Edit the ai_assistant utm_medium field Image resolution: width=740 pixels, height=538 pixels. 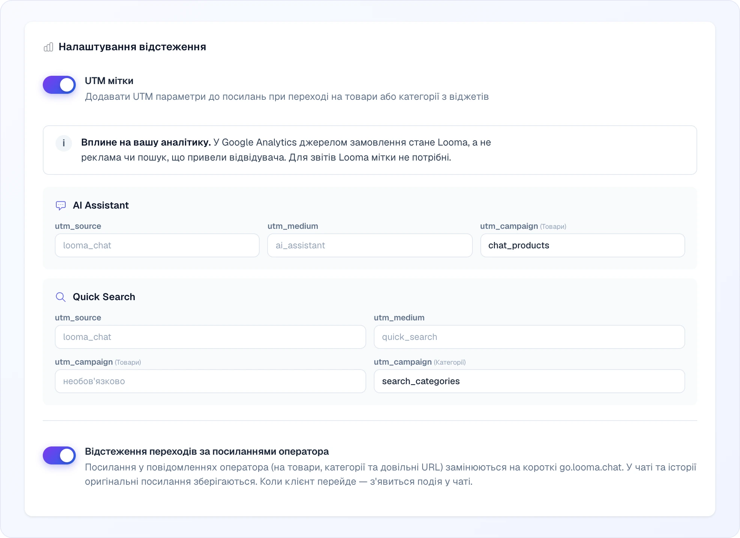tap(370, 245)
